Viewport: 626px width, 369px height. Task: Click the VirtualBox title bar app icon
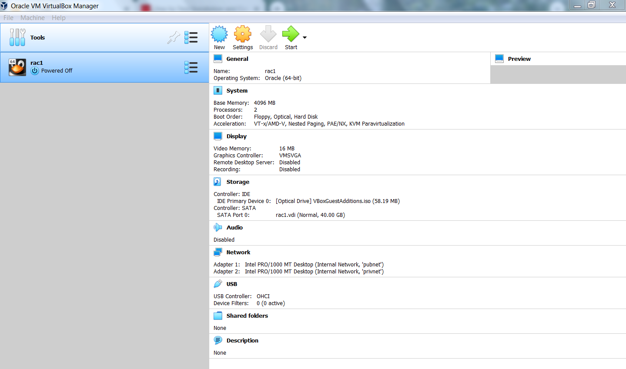tap(4, 6)
